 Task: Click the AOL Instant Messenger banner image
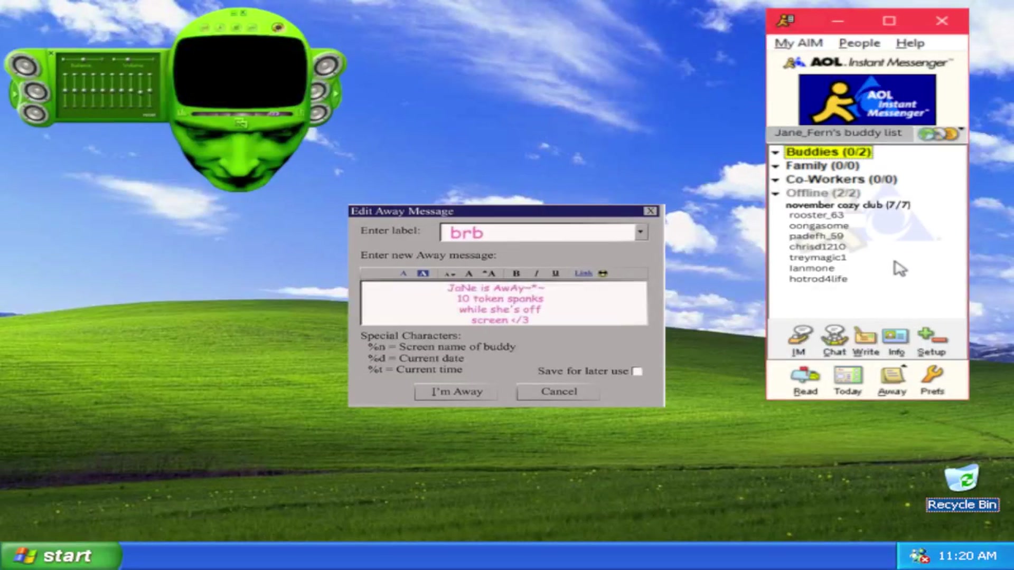(867, 99)
